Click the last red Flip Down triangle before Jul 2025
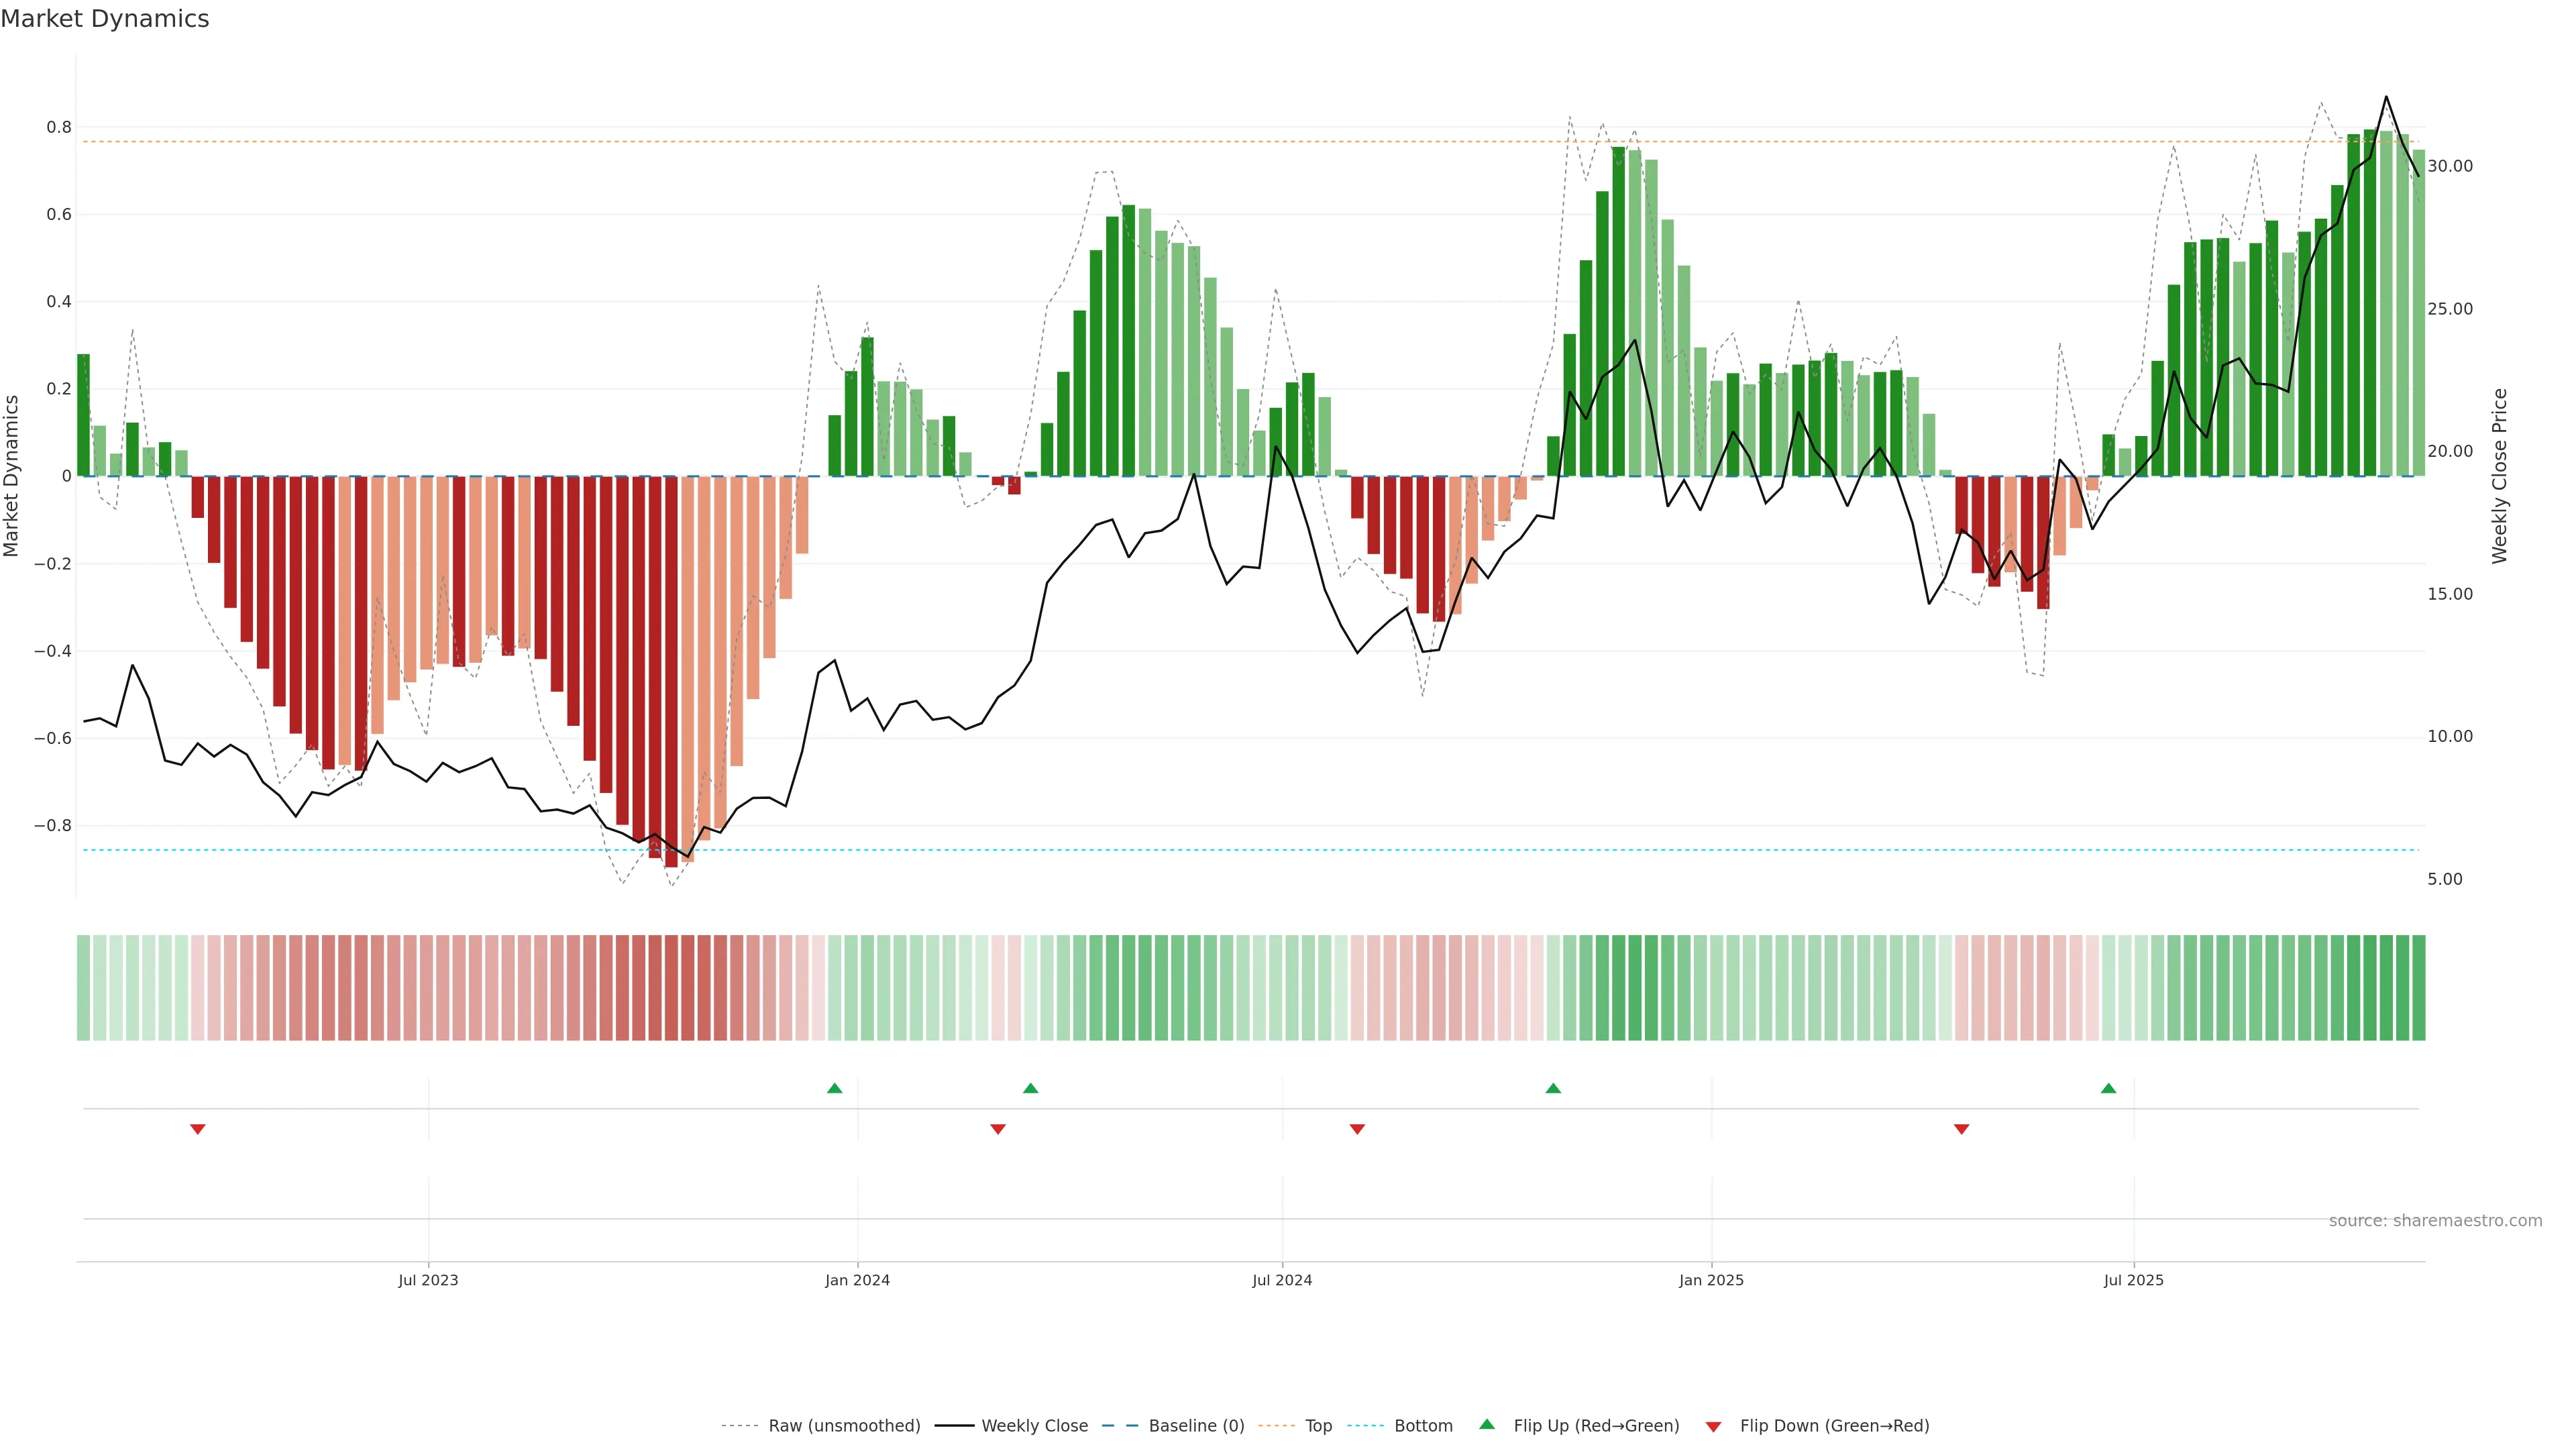Viewport: 2576px width, 1449px height. pyautogui.click(x=1961, y=1129)
